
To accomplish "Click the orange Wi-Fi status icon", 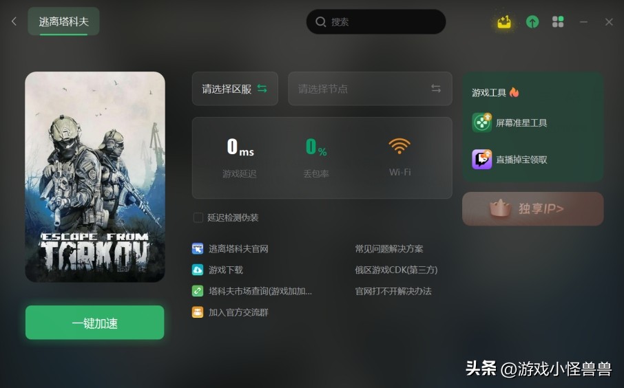I will [399, 146].
